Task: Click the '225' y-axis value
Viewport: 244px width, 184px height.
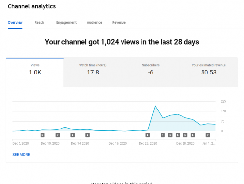Action: click(x=224, y=101)
